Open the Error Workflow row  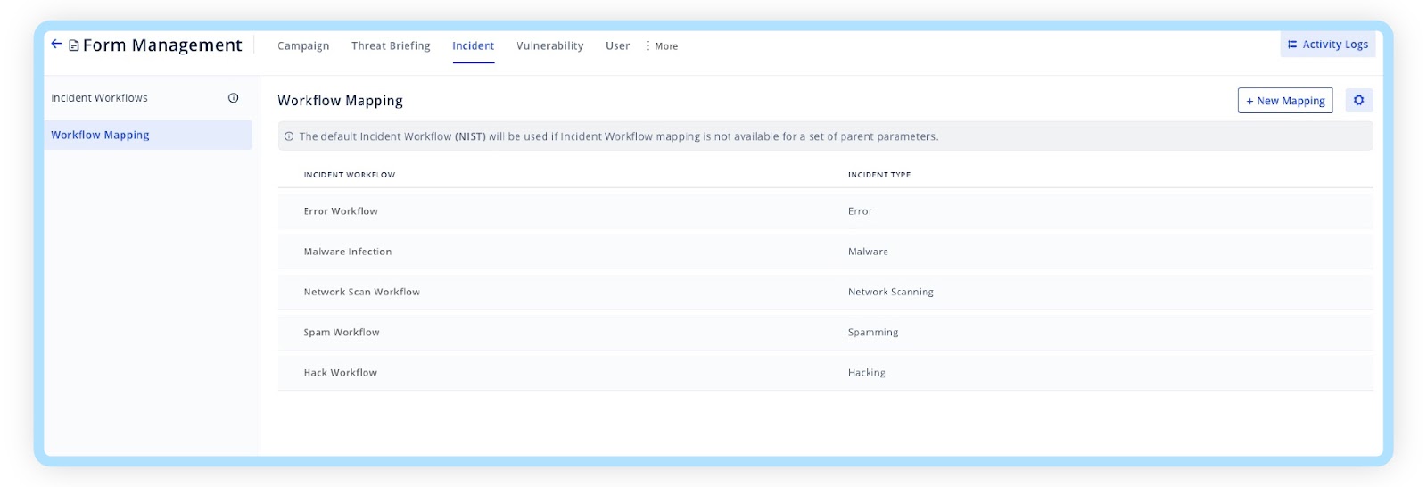[x=825, y=211]
